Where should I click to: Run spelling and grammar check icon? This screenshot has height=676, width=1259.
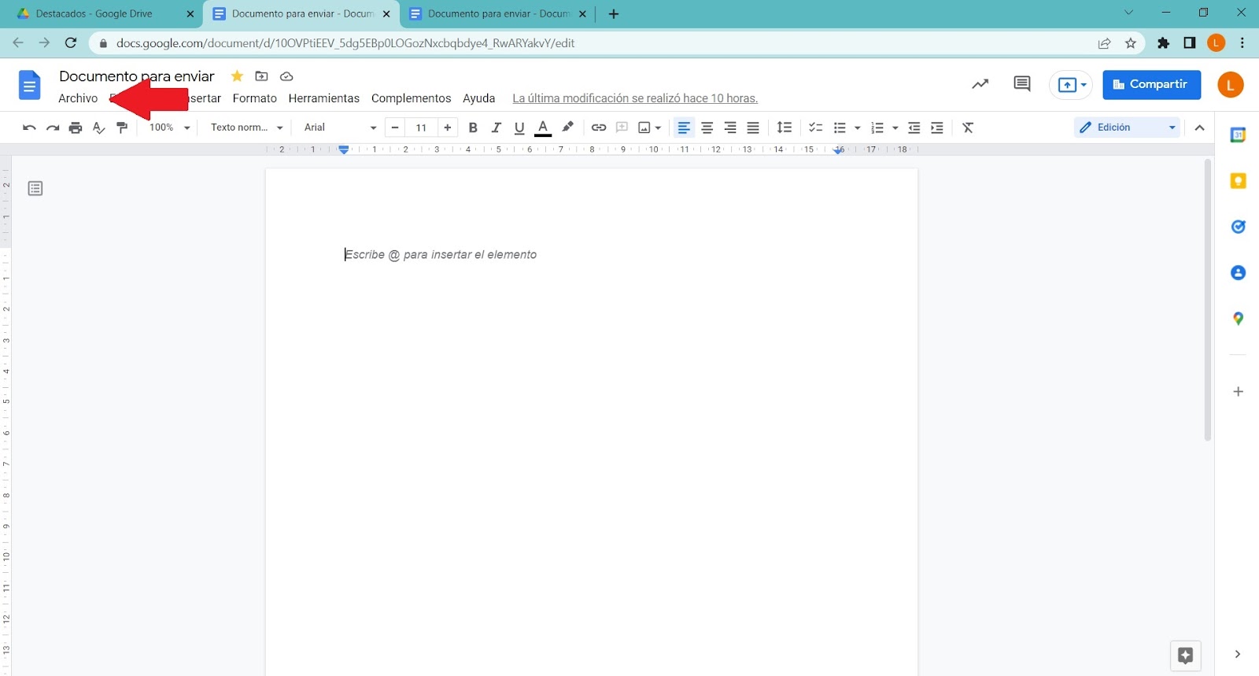click(x=98, y=127)
